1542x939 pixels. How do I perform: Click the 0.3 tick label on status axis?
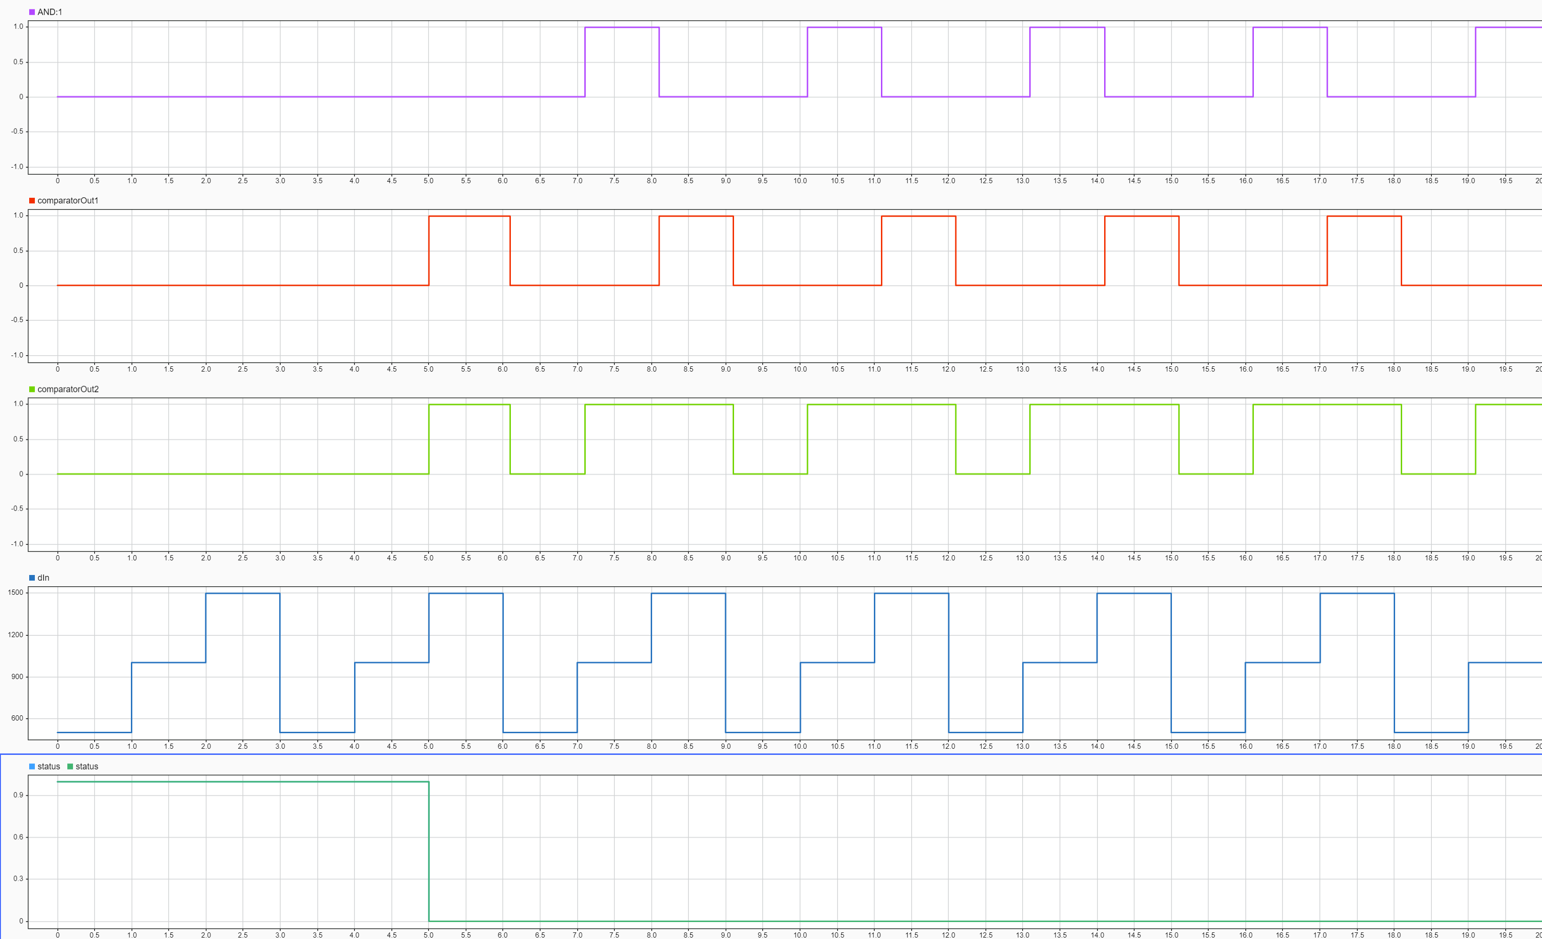point(18,878)
